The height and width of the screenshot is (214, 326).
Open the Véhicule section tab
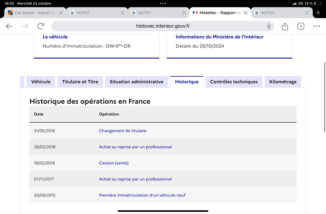tap(41, 82)
